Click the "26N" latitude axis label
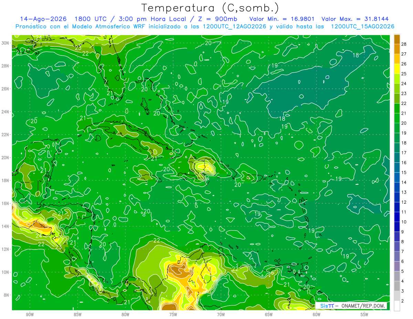Screen dimensions: 413x319 [5, 89]
